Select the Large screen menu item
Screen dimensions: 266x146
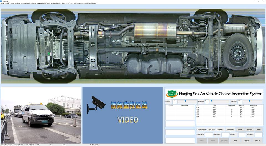(x=92, y=3)
